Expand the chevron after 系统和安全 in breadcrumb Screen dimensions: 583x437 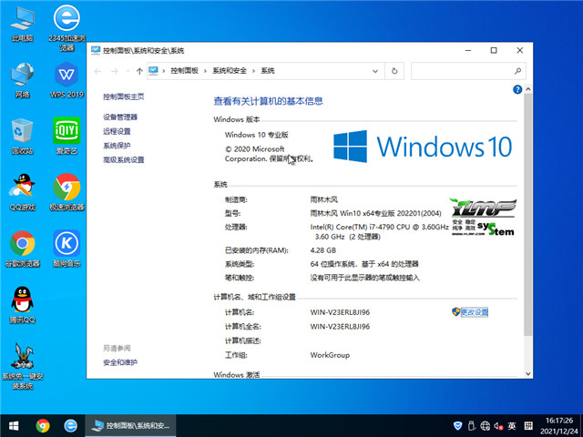pyautogui.click(x=254, y=70)
